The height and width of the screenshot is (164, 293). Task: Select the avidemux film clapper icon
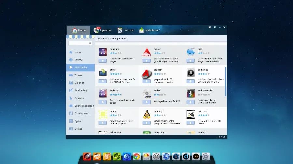[x=191, y=114]
